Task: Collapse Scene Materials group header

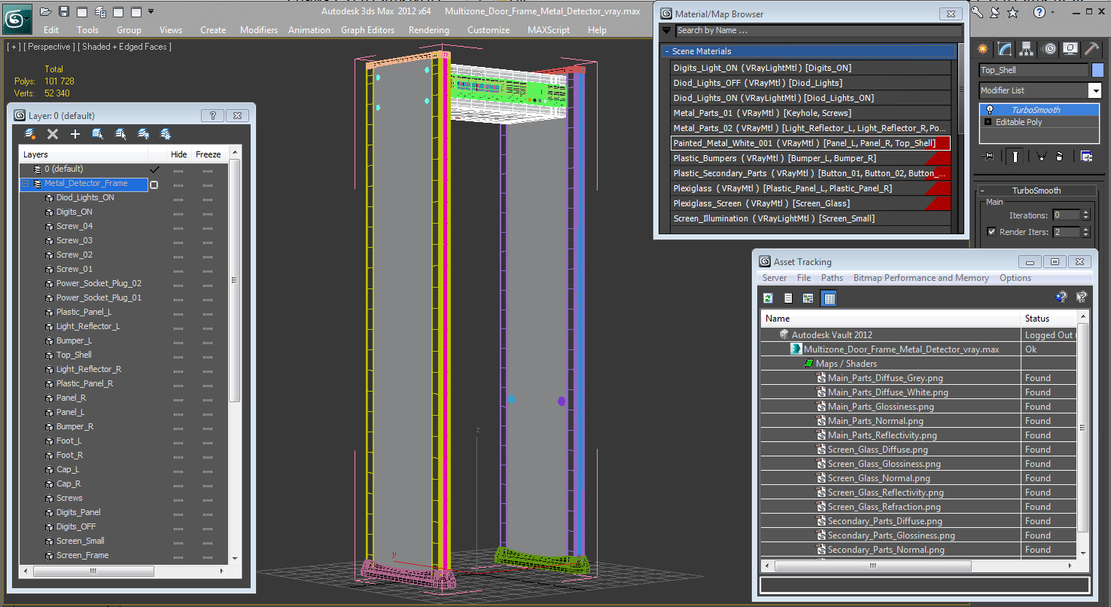Action: 809,51
